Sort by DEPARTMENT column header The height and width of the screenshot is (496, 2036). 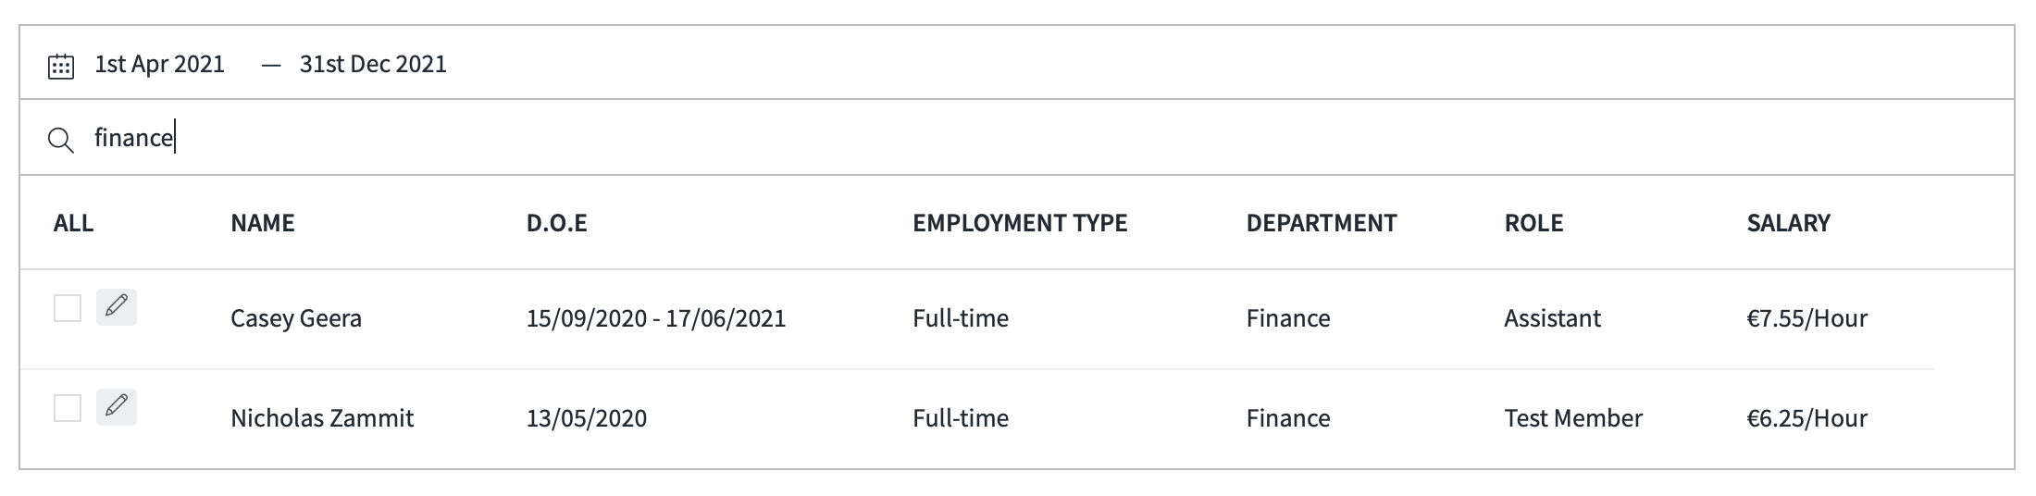(x=1322, y=223)
